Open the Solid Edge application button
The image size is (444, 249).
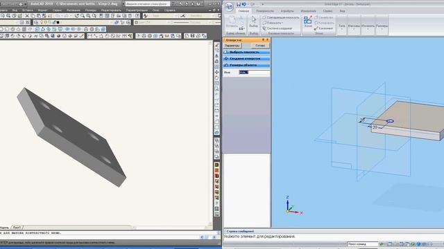click(x=230, y=6)
